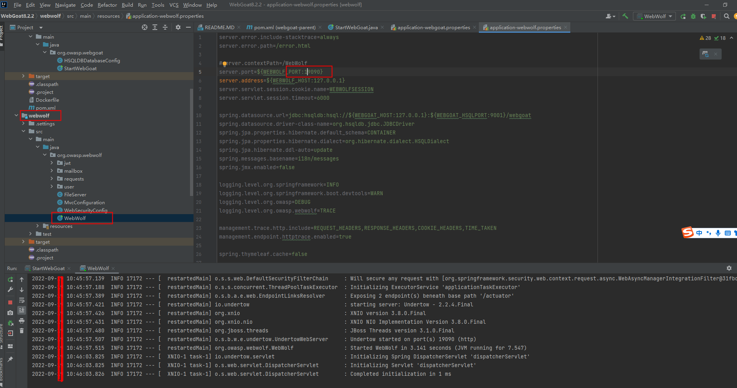This screenshot has width=737, height=388.
Task: Expand the requests package
Action: (x=52, y=179)
